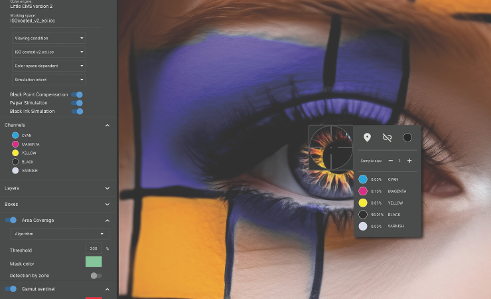Expand the Boxes section

coord(107,205)
